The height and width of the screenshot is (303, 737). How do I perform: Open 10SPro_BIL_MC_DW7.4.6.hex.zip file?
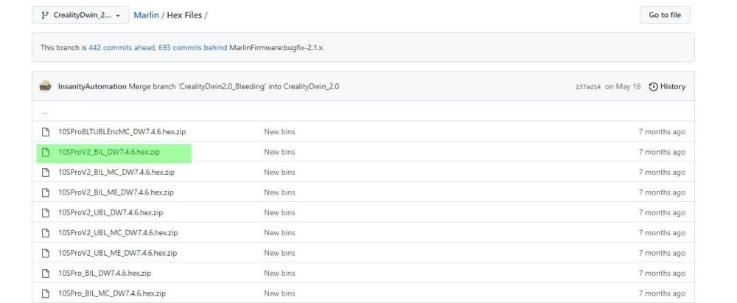click(x=112, y=293)
